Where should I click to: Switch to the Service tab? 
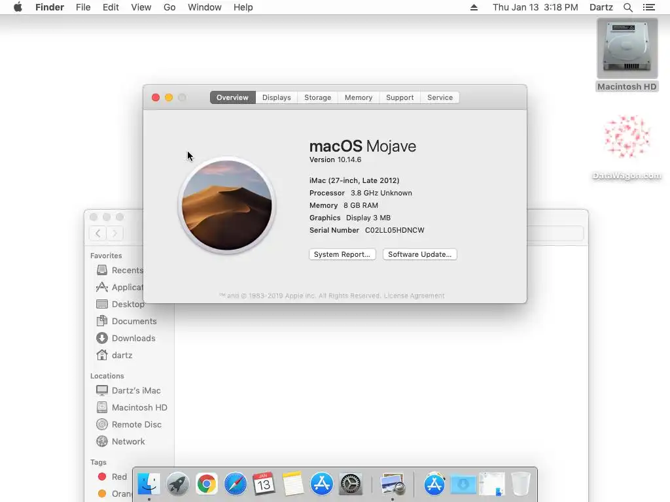[440, 97]
